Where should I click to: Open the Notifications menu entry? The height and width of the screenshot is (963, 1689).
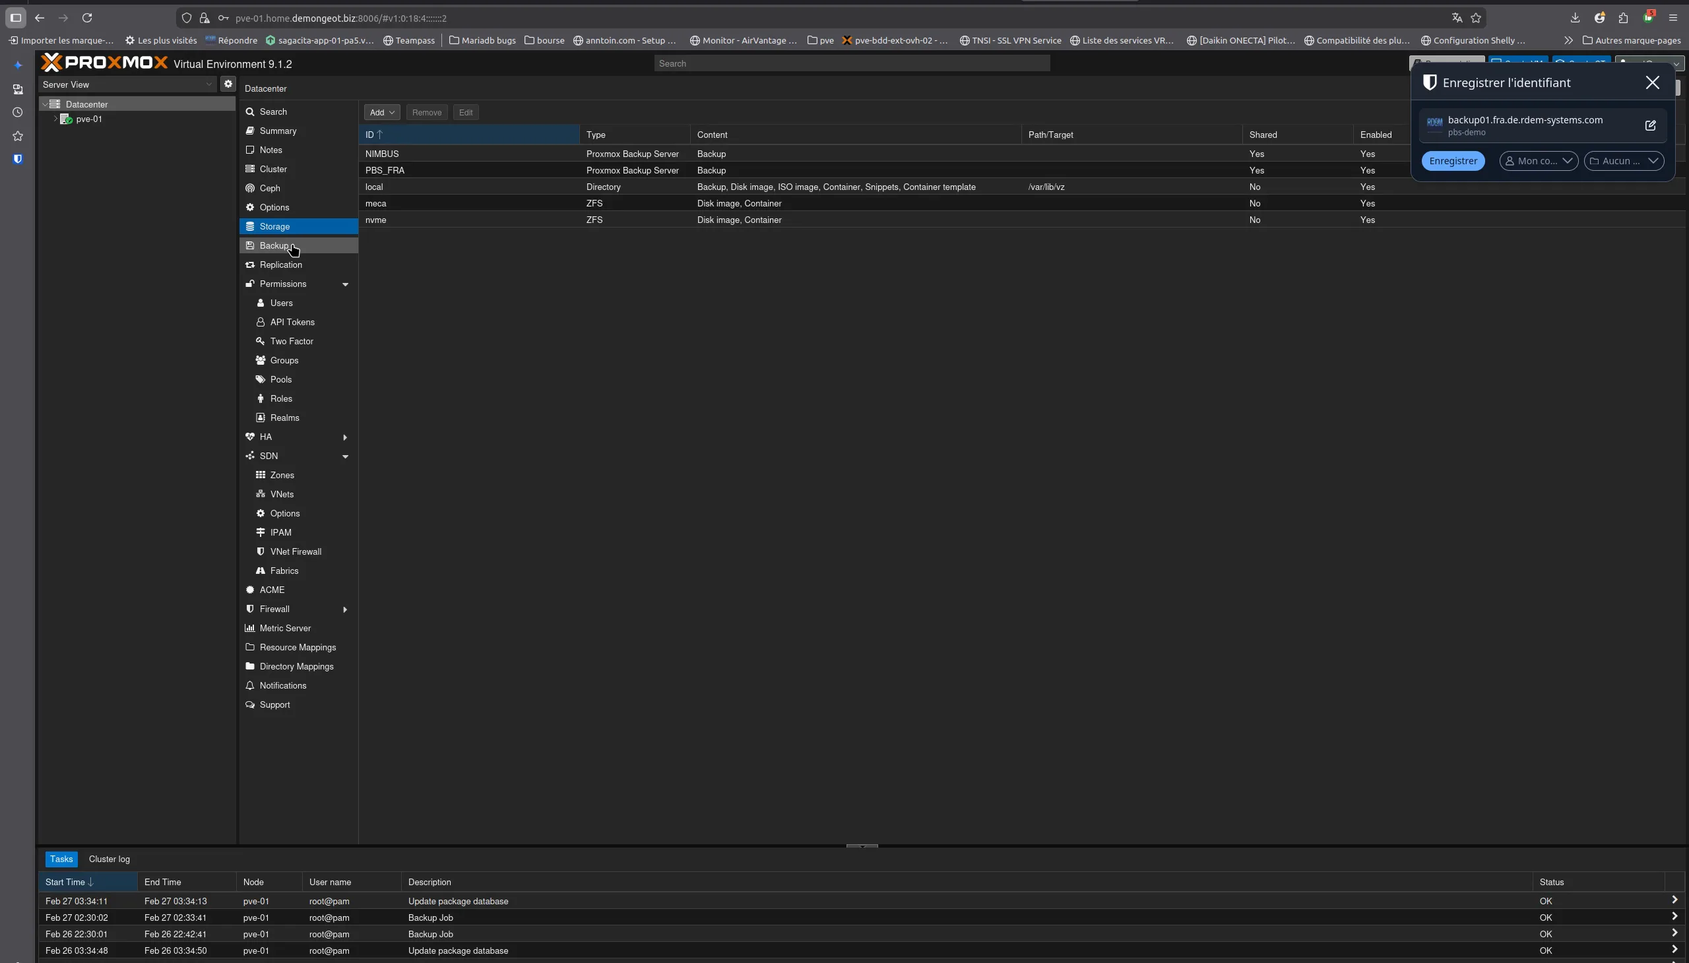coord(282,686)
